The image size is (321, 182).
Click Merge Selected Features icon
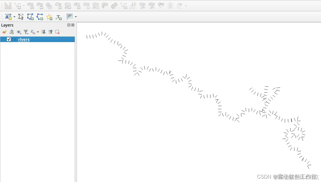(x=161, y=6)
